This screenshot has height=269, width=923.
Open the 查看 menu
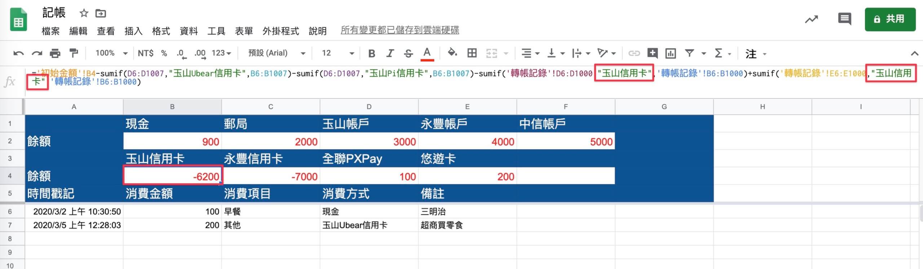(x=106, y=31)
